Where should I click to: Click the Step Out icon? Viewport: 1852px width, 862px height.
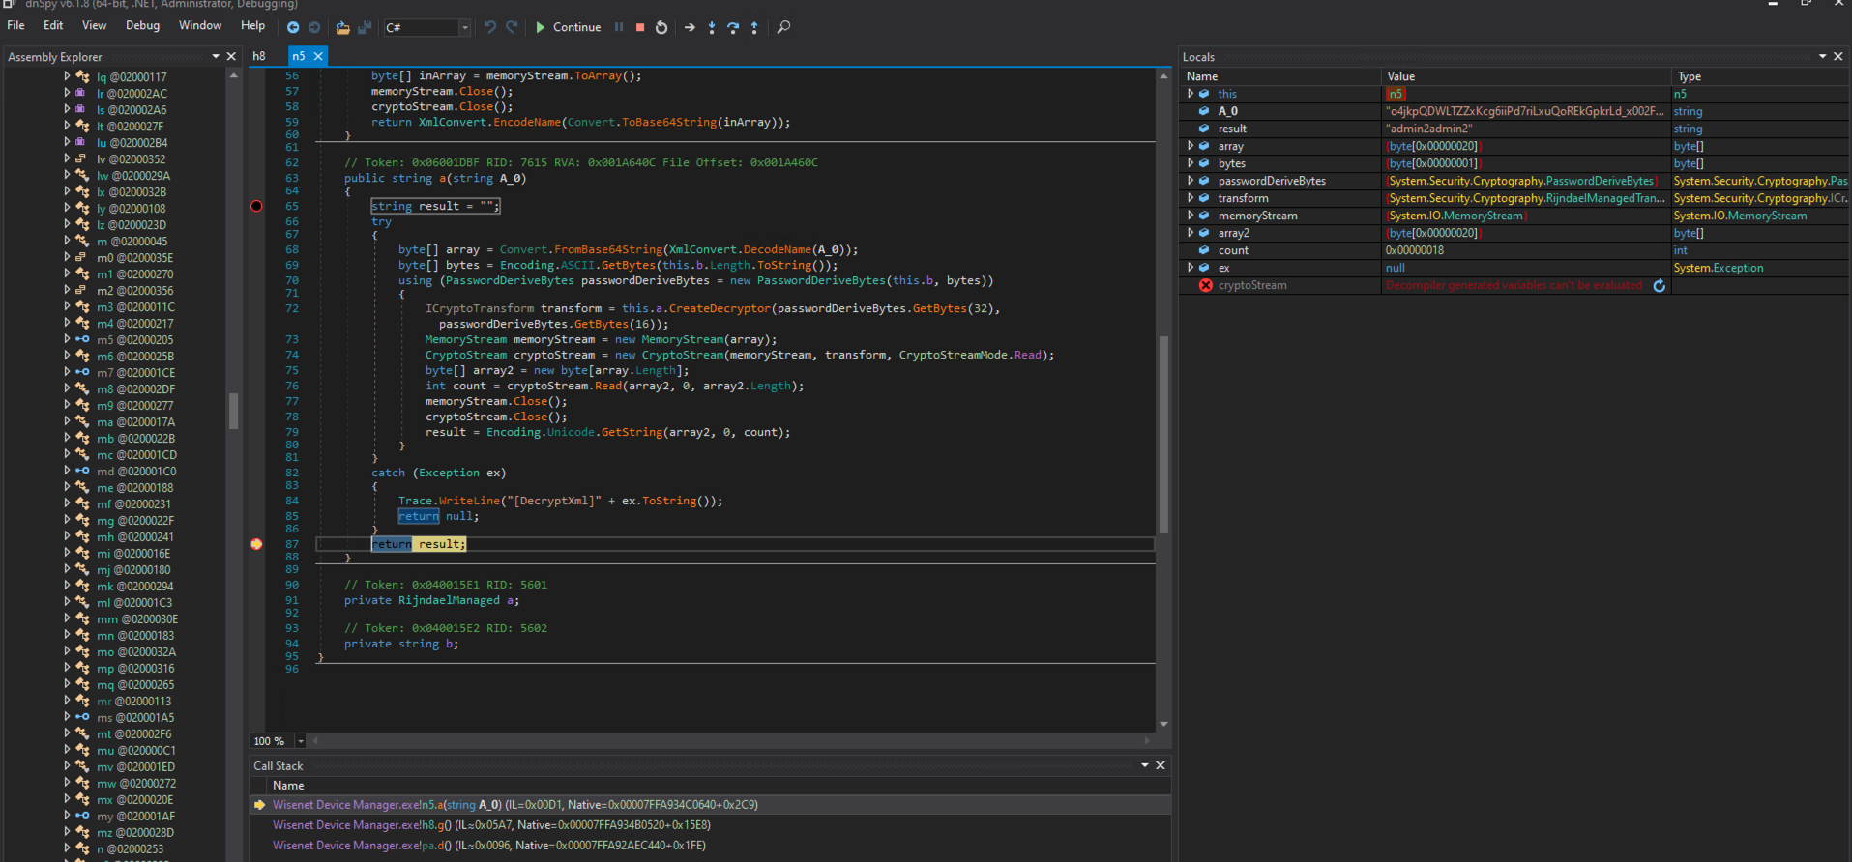click(x=754, y=28)
